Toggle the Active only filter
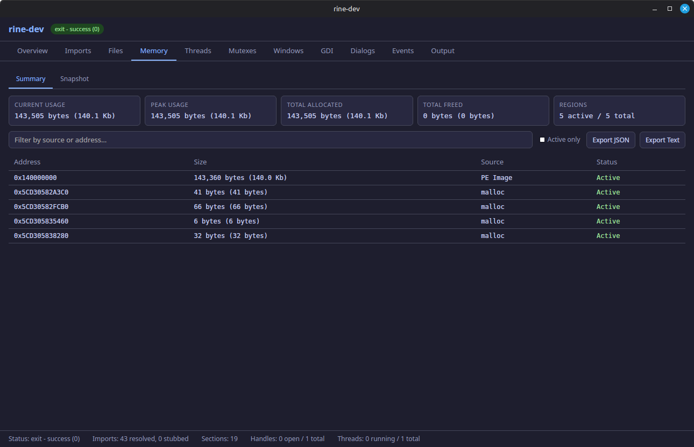 [542, 139]
